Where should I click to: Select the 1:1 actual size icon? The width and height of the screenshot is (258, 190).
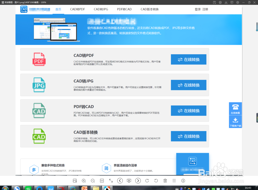pos(102,181)
